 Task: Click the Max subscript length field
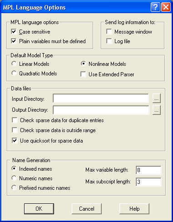[148, 182]
